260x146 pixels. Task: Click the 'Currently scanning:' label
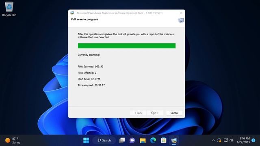pyautogui.click(x=89, y=55)
